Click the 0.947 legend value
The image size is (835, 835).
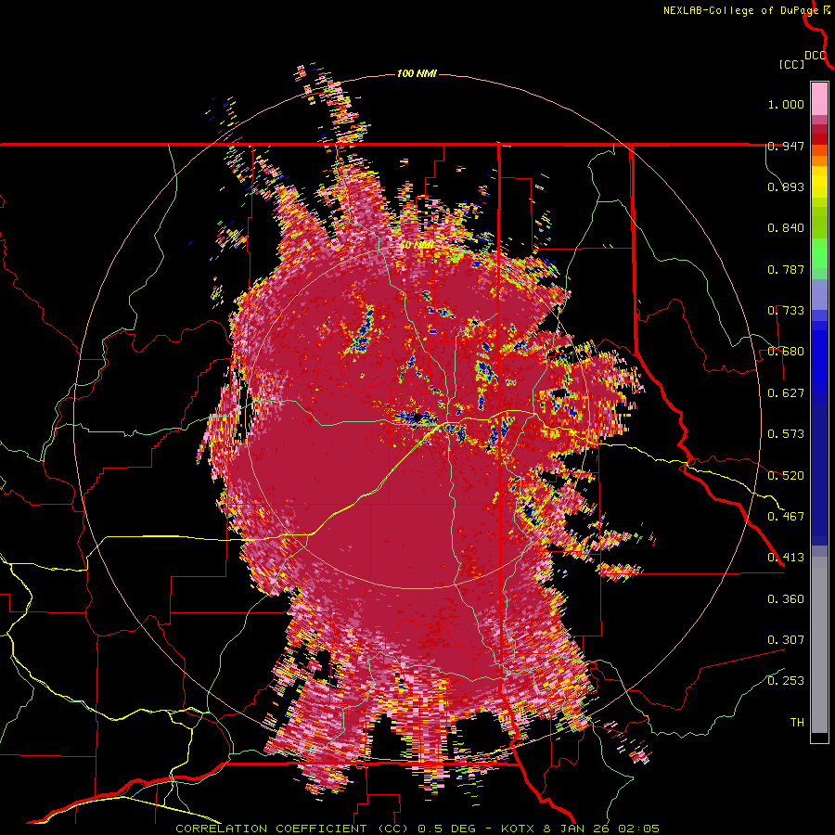[786, 146]
